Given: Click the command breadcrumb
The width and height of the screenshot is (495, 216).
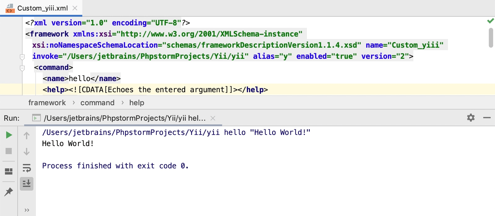Looking at the screenshot, I should [97, 103].
